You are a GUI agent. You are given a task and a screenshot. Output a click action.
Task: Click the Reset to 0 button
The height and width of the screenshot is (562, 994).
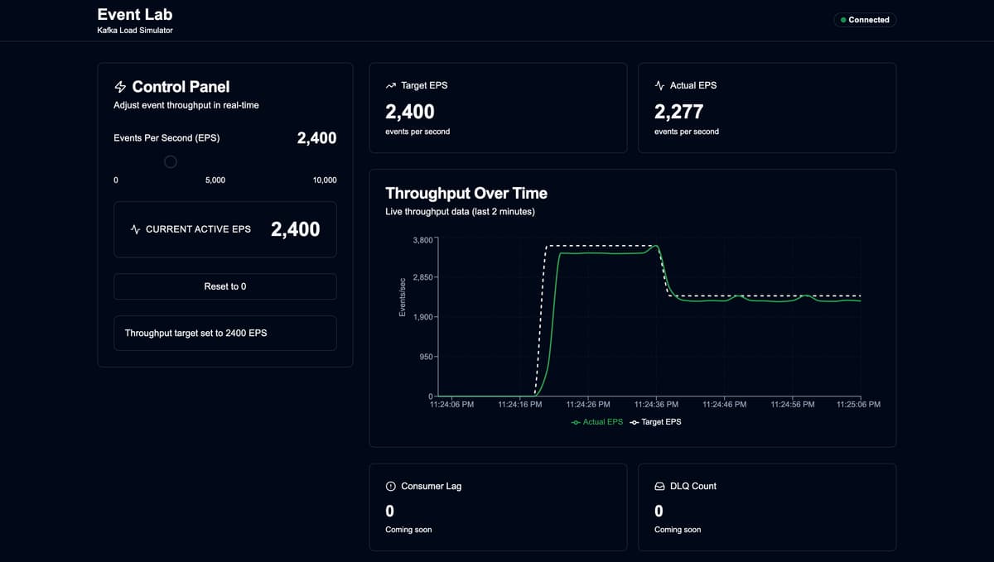pos(224,286)
